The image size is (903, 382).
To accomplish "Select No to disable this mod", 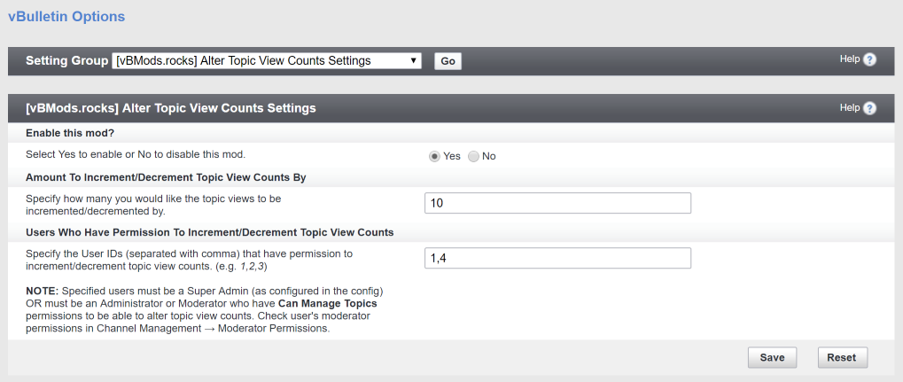I will (473, 157).
